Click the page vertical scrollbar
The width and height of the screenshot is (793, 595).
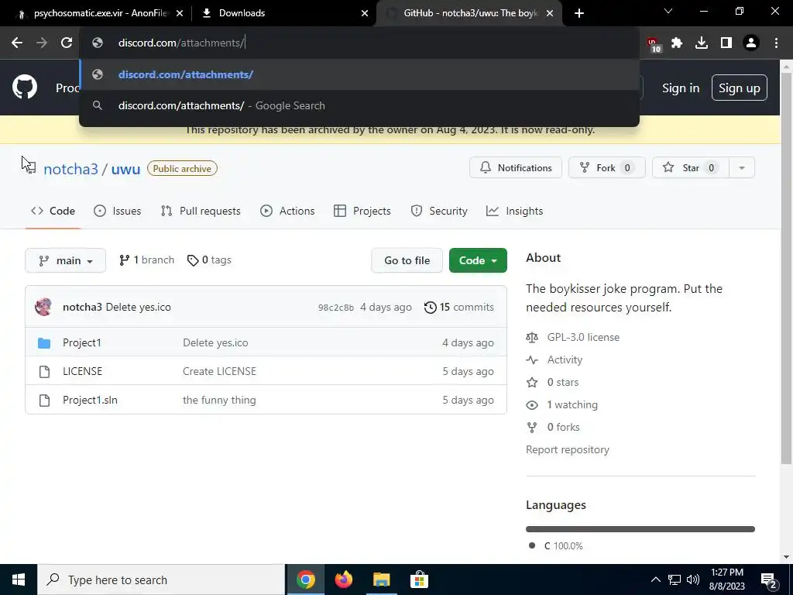787,268
